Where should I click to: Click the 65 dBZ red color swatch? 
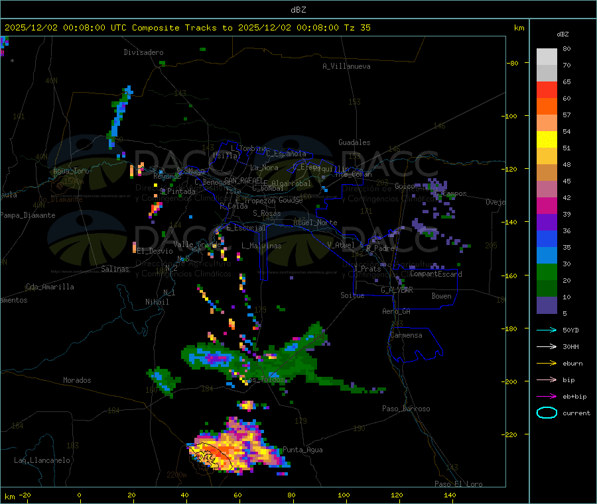point(547,89)
